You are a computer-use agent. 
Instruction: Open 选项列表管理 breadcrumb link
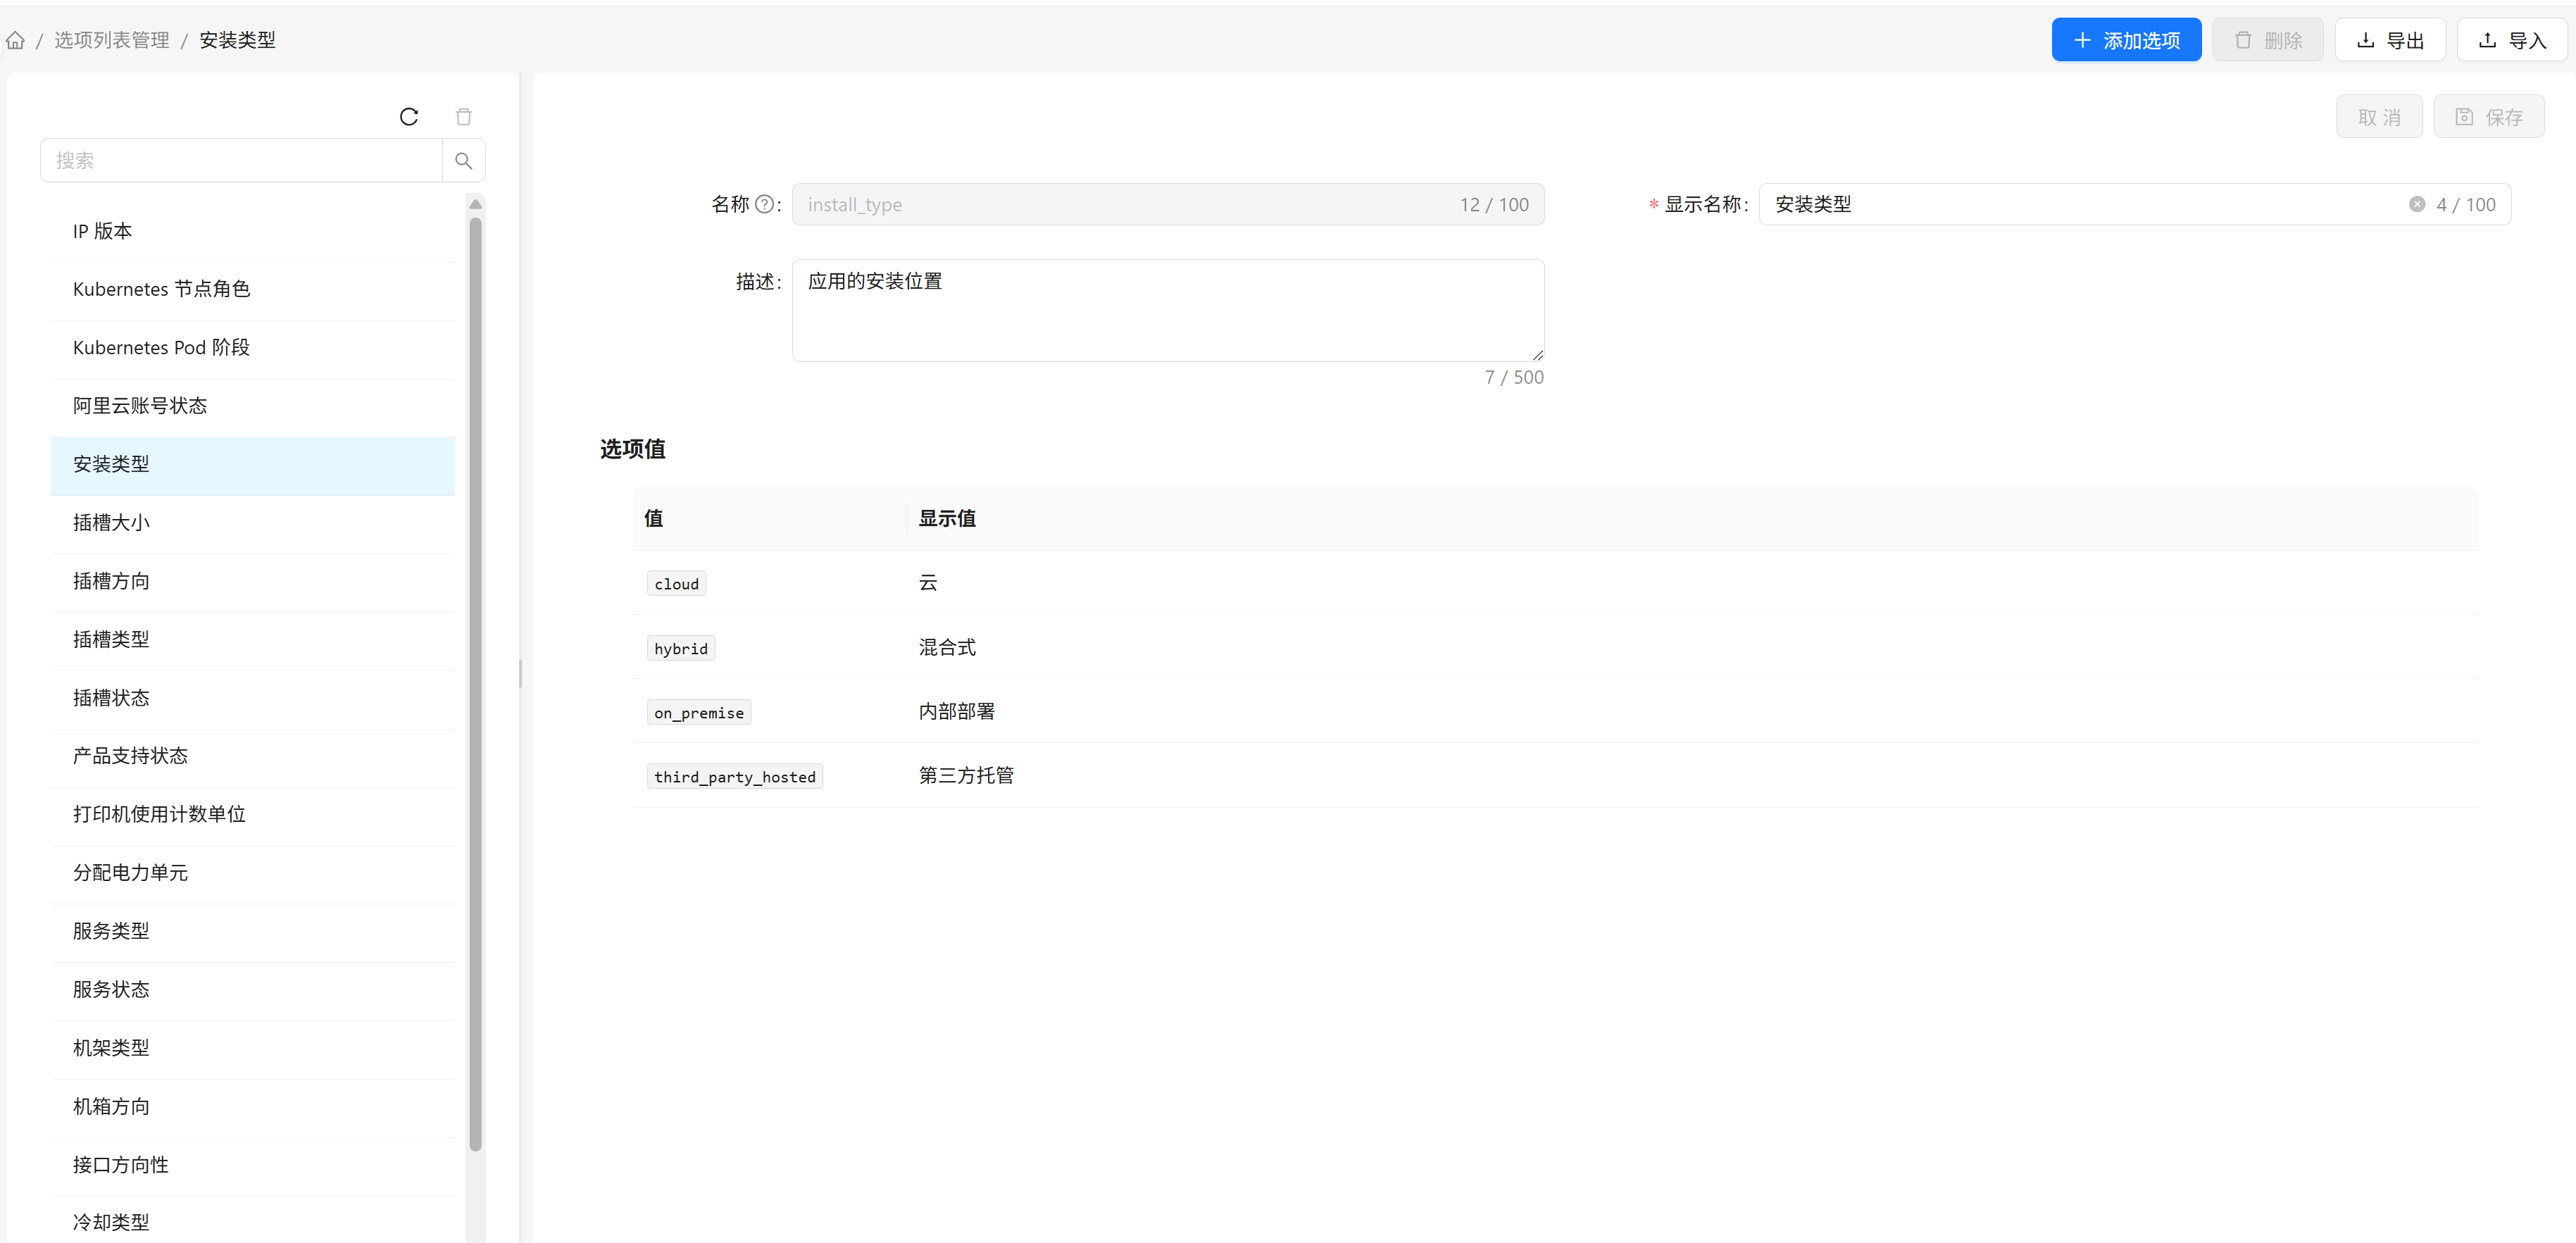[112, 40]
